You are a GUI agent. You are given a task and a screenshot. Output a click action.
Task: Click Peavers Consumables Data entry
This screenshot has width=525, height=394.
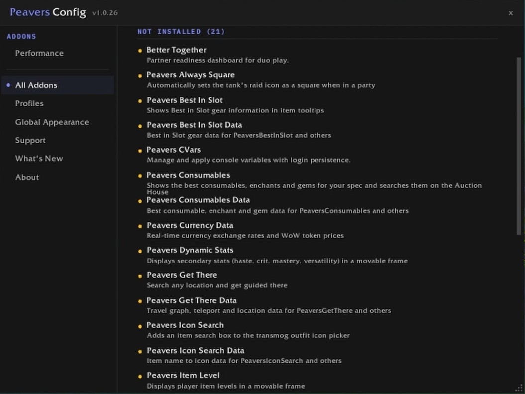198,200
